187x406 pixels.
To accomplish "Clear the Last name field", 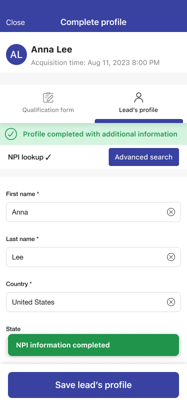I will click(171, 257).
